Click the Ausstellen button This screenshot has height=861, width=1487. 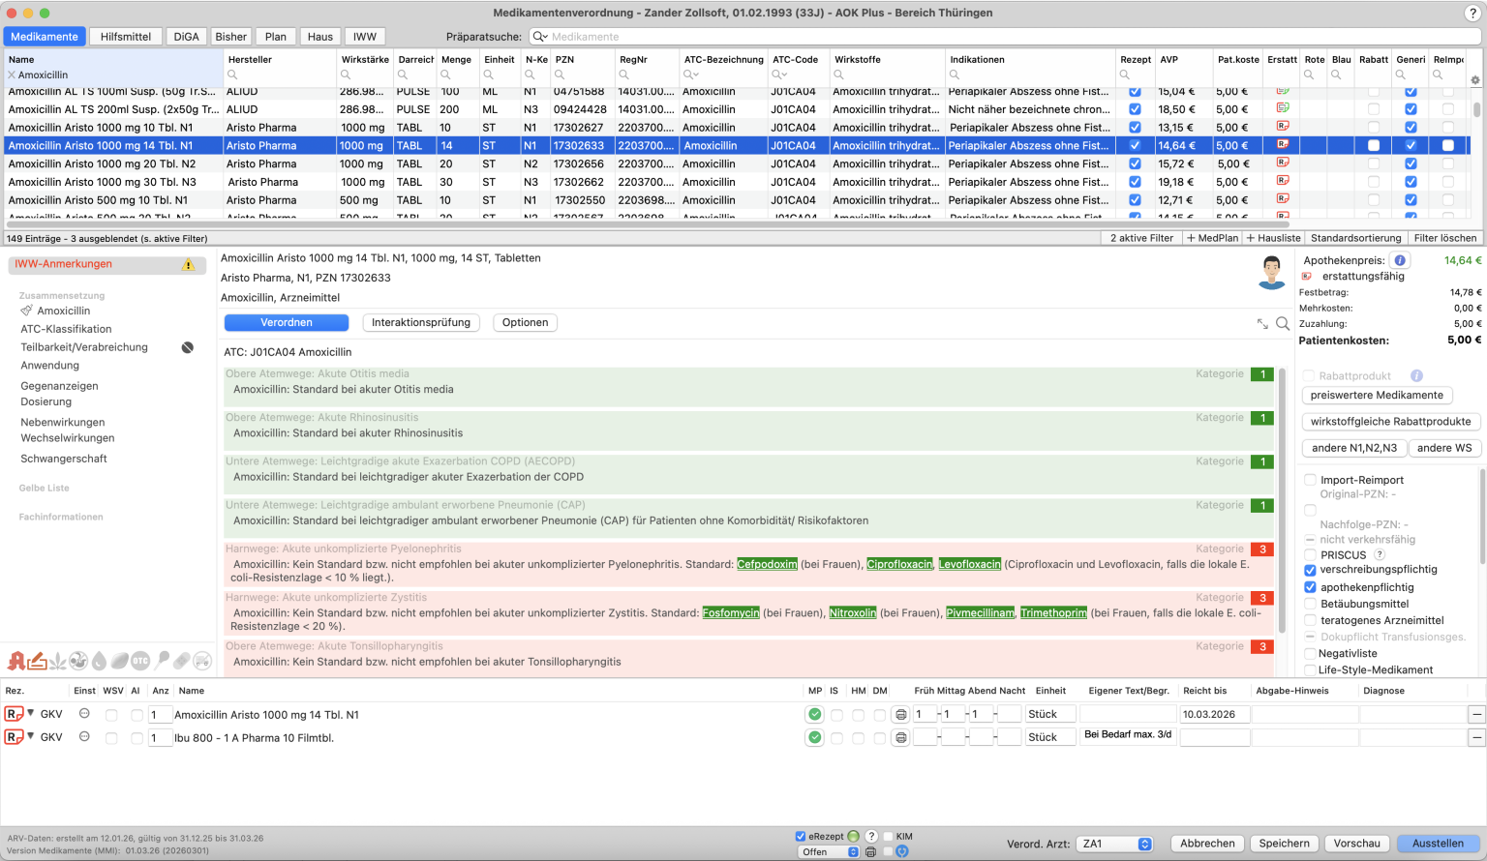click(x=1438, y=844)
